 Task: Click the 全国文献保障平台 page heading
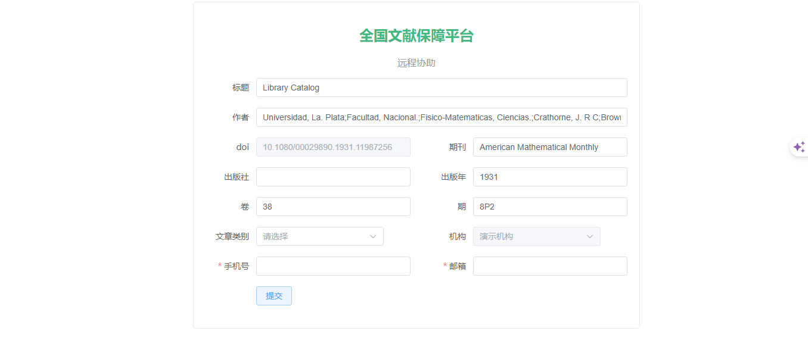pyautogui.click(x=416, y=36)
